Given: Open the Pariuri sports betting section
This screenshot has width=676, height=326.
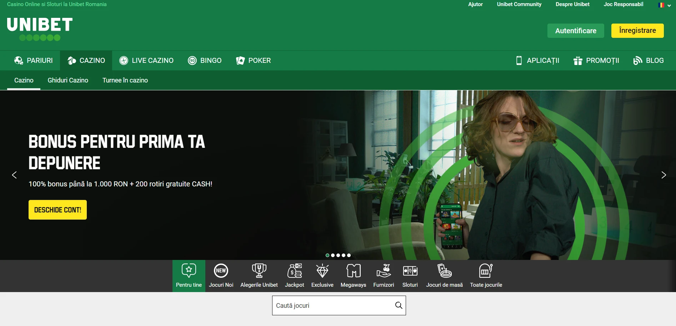Looking at the screenshot, I should tap(33, 60).
